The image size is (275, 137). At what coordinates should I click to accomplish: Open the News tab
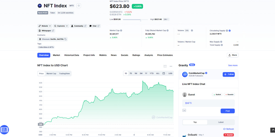[x=114, y=55]
